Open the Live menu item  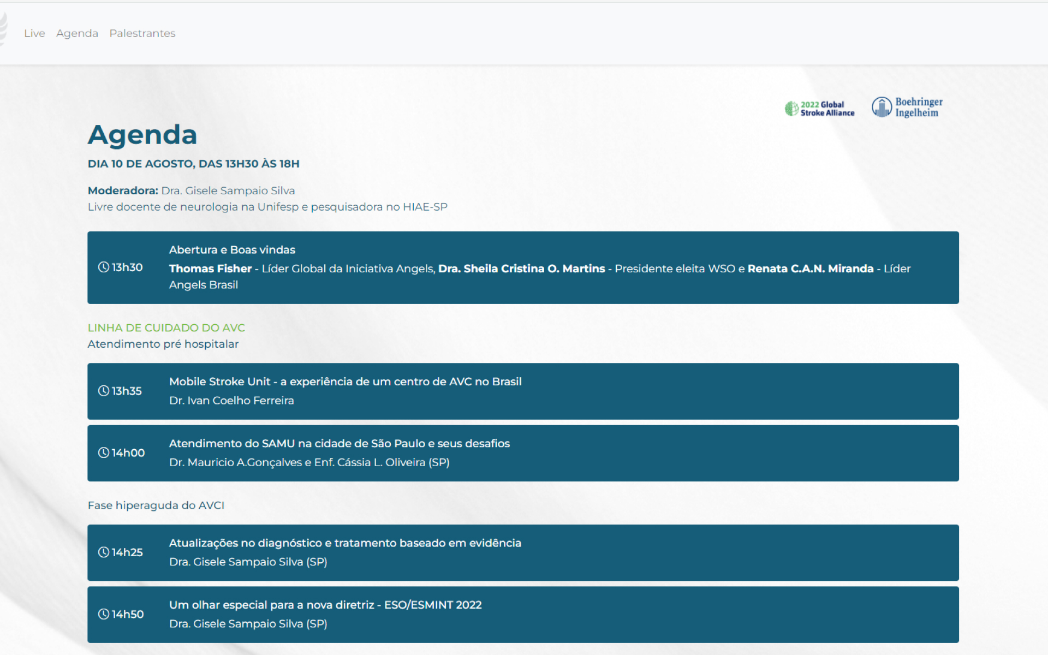[34, 33]
